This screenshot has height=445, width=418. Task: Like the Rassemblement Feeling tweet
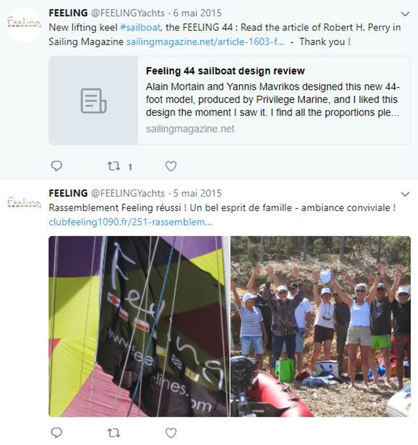click(171, 432)
